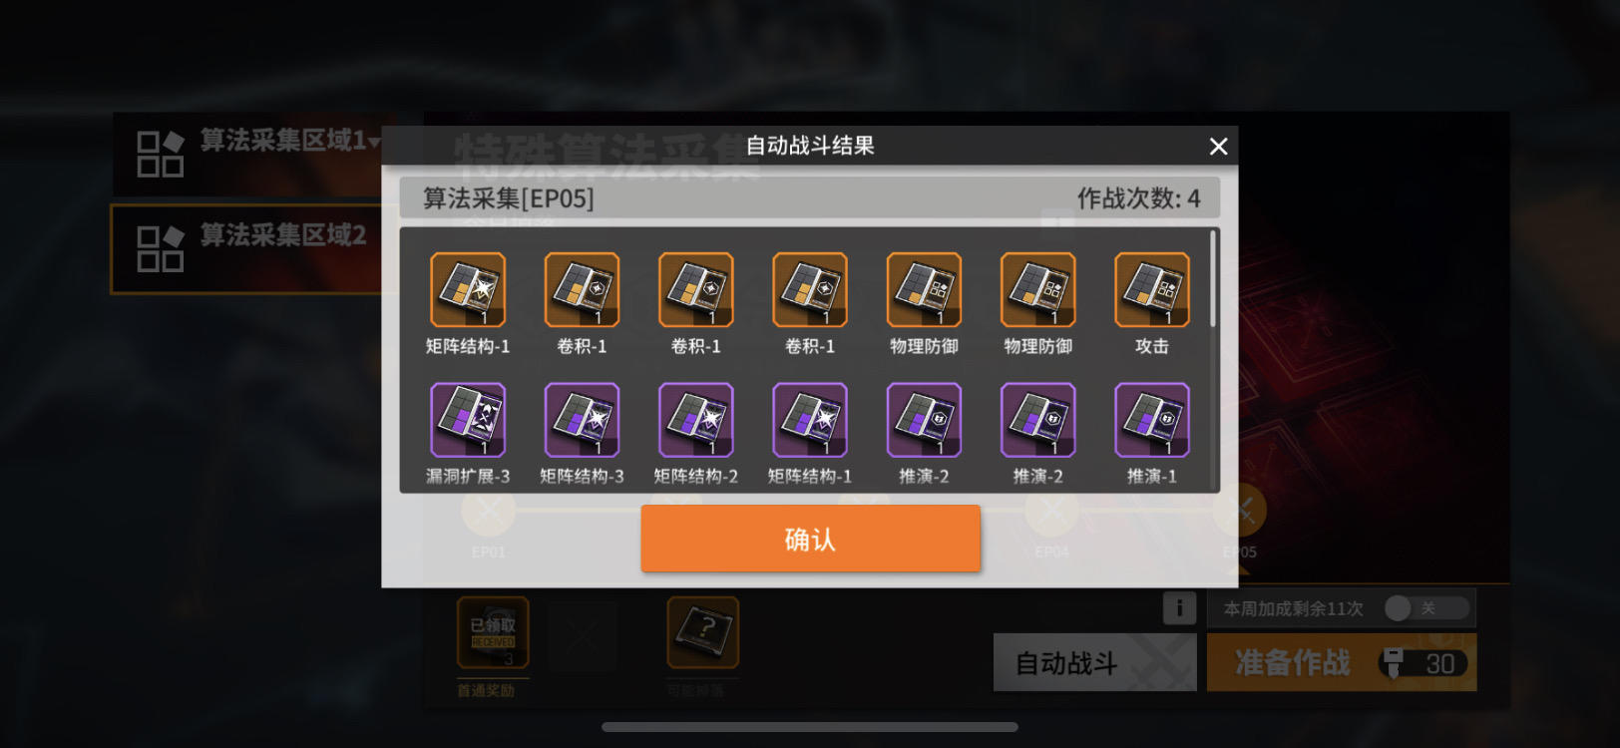The width and height of the screenshot is (1620, 748).
Task: Start mission with 准备作战 button
Action: [x=1342, y=662]
